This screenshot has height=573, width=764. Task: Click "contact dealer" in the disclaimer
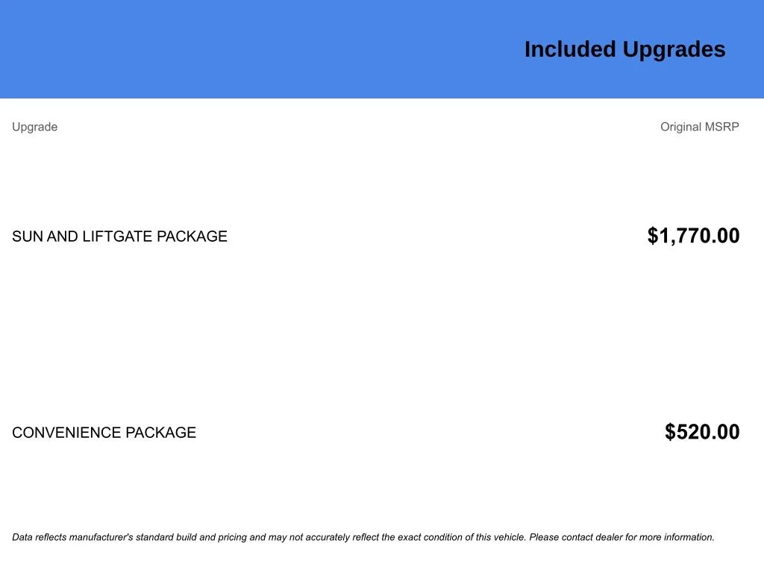[x=592, y=537]
